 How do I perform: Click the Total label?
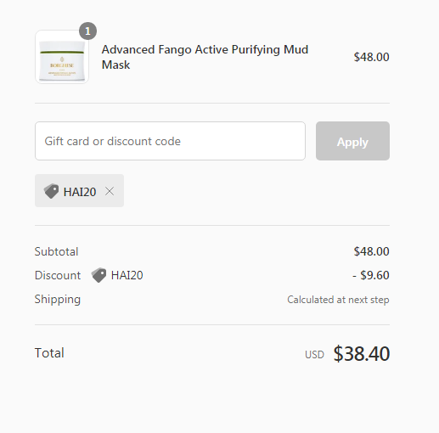pyautogui.click(x=49, y=353)
